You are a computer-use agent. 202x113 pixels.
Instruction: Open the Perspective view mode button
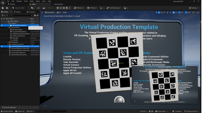coord(50,13)
